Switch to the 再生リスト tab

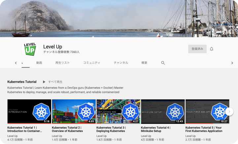click(62, 63)
